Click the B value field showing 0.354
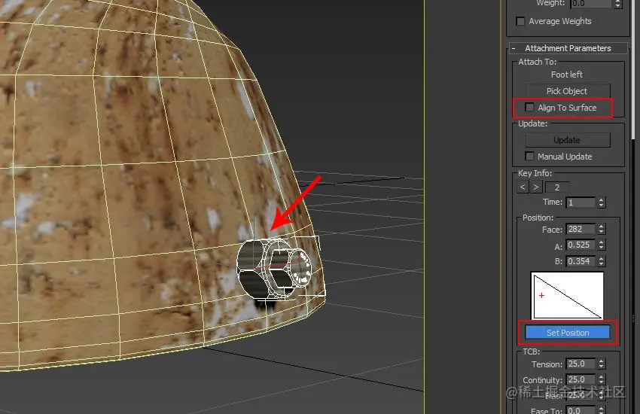Screen dimensions: 640x414 [581, 261]
